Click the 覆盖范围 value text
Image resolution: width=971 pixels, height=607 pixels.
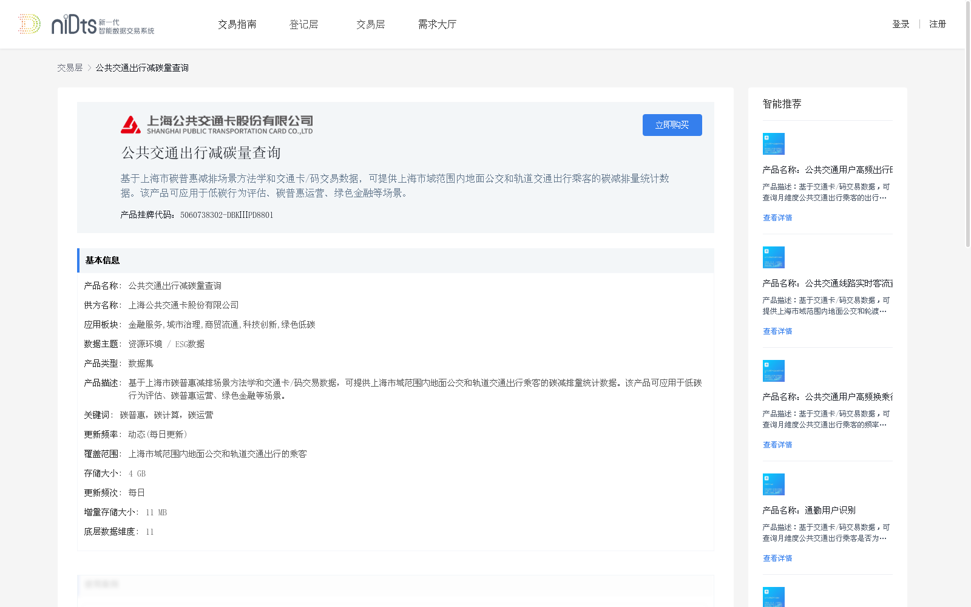217,454
